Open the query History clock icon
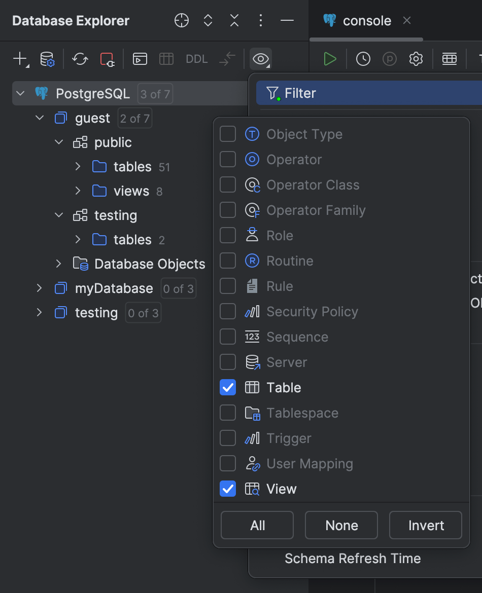The image size is (482, 593). [363, 59]
